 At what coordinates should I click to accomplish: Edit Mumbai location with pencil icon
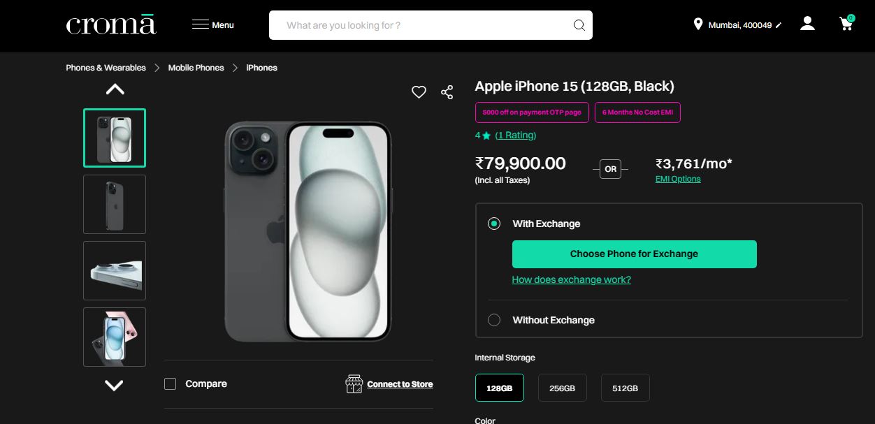click(779, 25)
